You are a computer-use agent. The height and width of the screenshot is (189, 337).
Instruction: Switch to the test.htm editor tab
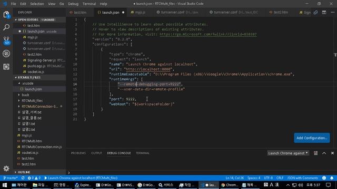80,13
